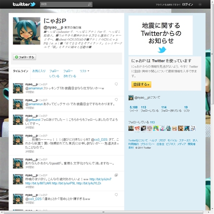Open the large にゃおP profile picture
Image resolution: width=214 pixels, height=214 pixels.
point(27,31)
